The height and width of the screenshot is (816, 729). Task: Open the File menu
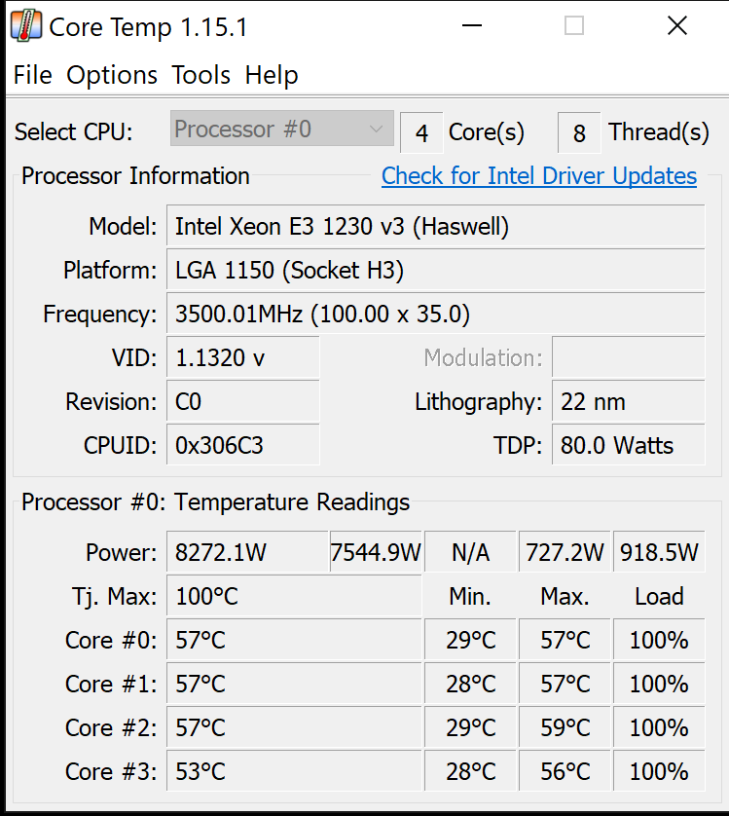(32, 75)
